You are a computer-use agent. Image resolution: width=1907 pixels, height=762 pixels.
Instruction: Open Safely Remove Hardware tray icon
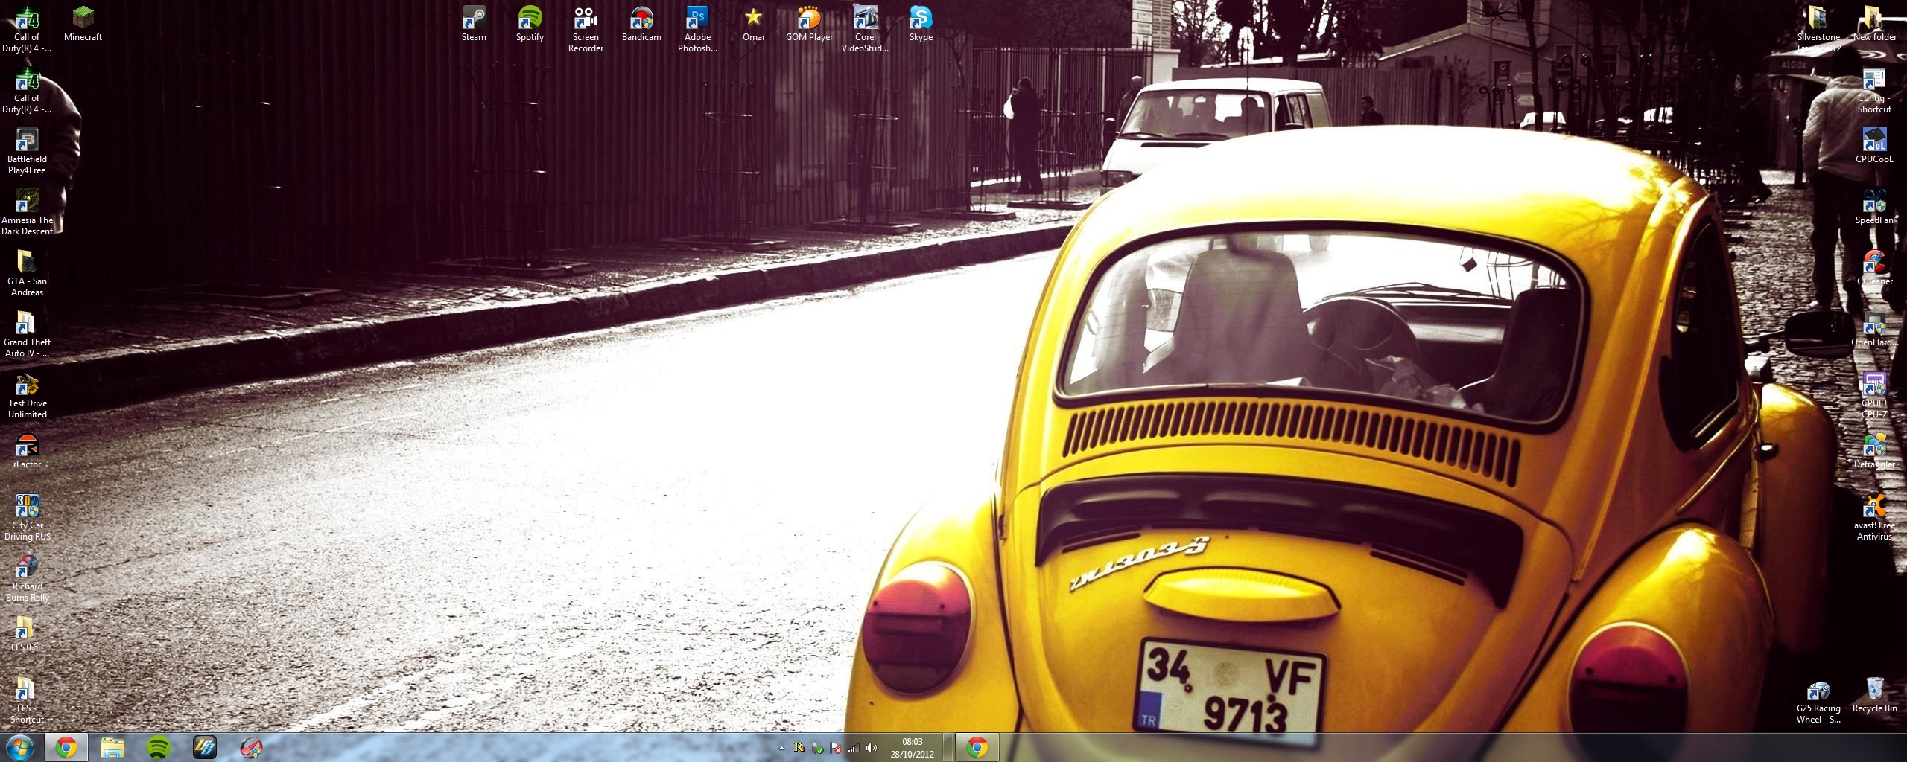coord(818,748)
